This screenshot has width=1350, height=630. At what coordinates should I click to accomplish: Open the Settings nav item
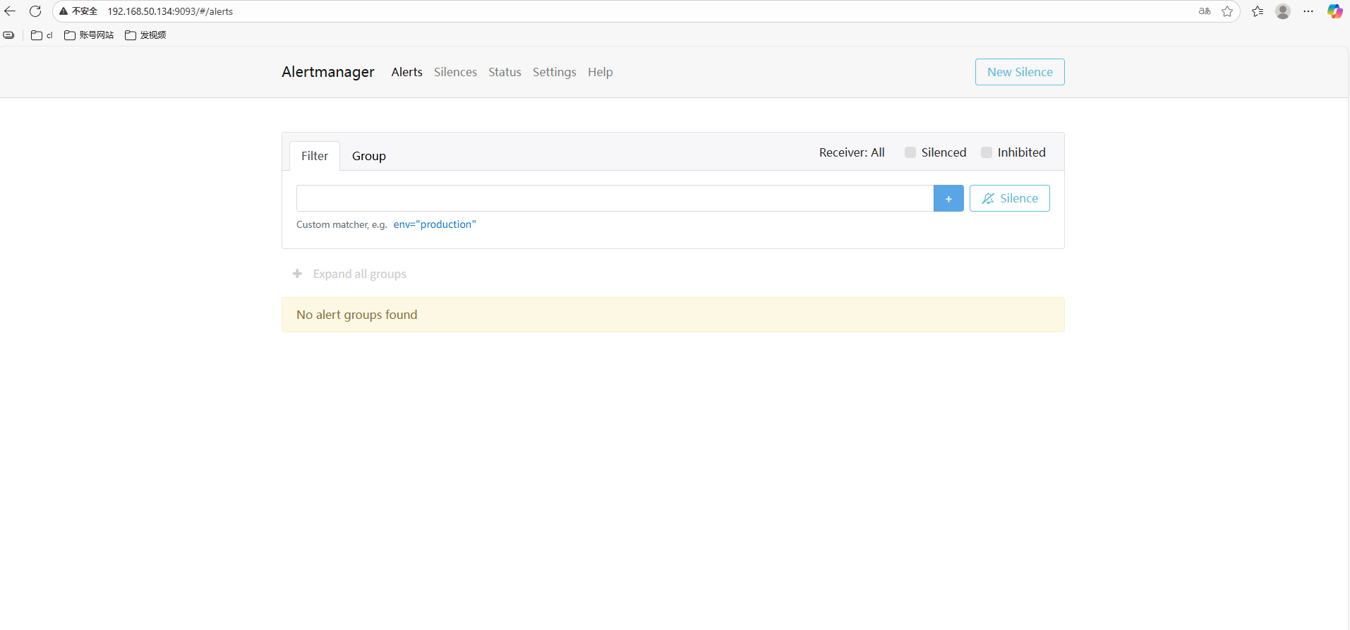coord(554,72)
